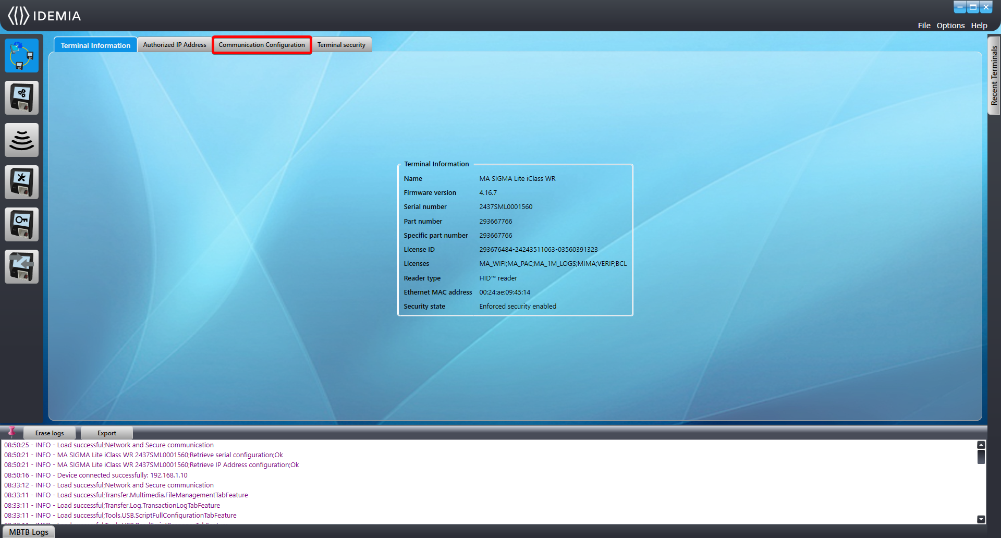This screenshot has width=1001, height=538.
Task: Minimize the application window
Action: coord(960,7)
